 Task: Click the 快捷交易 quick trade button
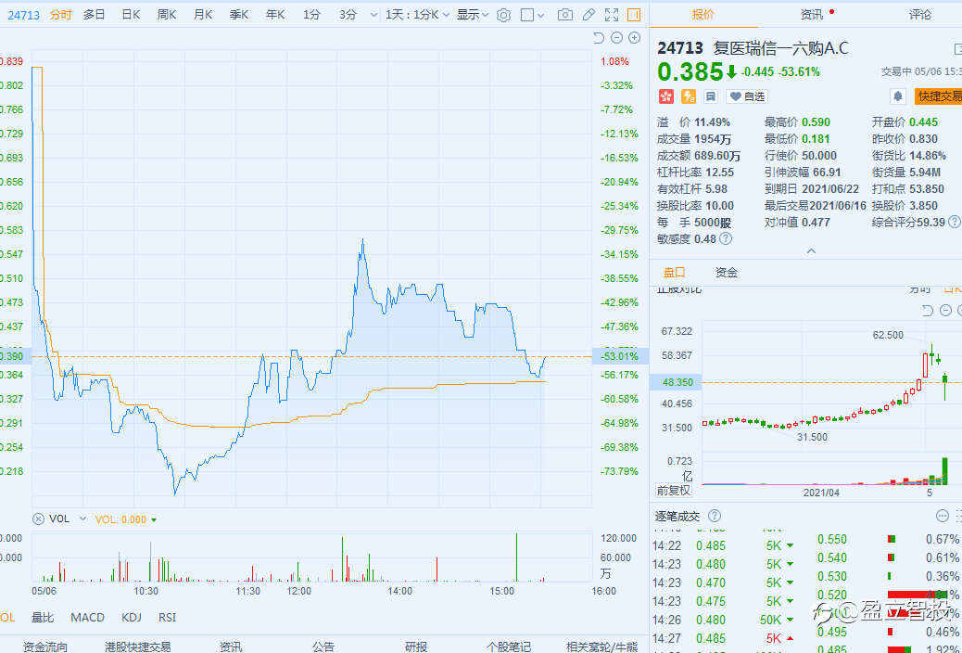coord(938,96)
